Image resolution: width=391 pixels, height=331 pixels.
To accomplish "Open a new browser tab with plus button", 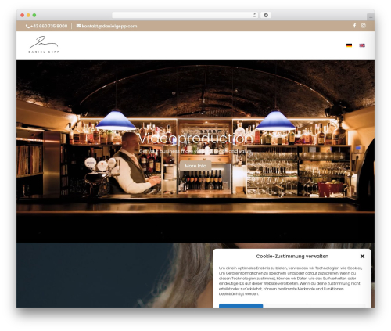I will pyautogui.click(x=371, y=17).
